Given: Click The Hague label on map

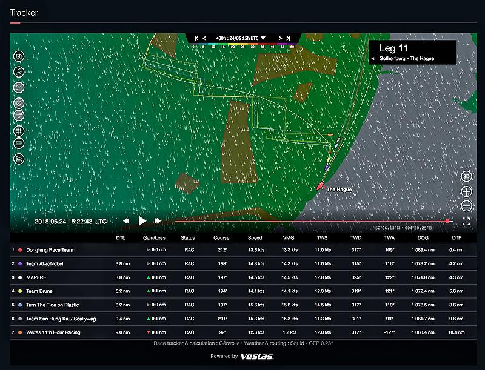Looking at the screenshot, I should coord(339,190).
